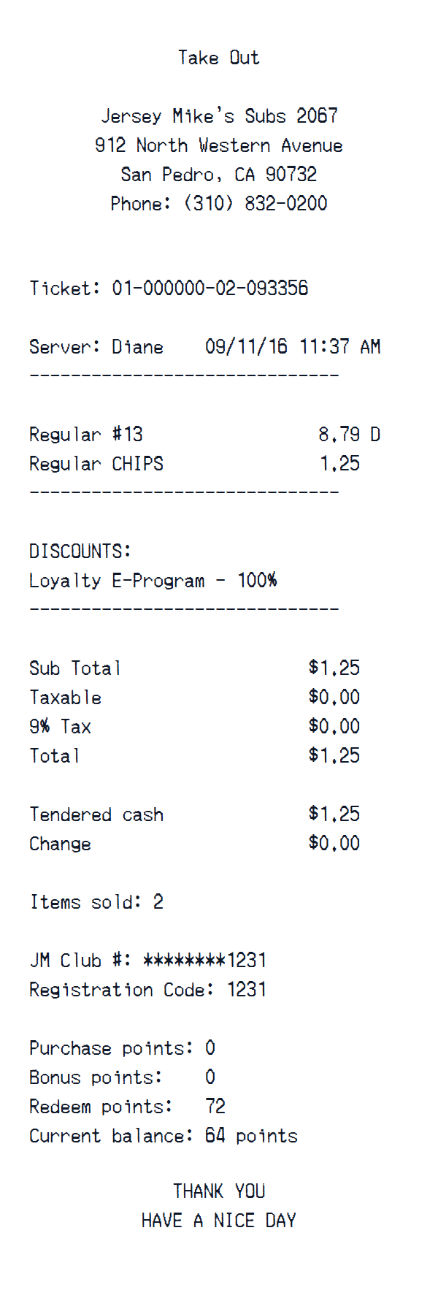Click the "Take Out" heading

click(218, 58)
